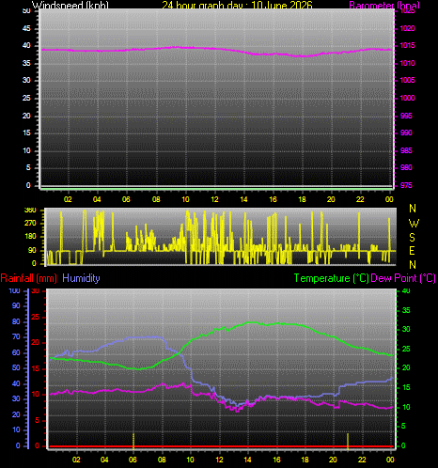Screen dimensions: 438x468
Task: Click the 360 tick on wind direction axis
Action: point(30,211)
